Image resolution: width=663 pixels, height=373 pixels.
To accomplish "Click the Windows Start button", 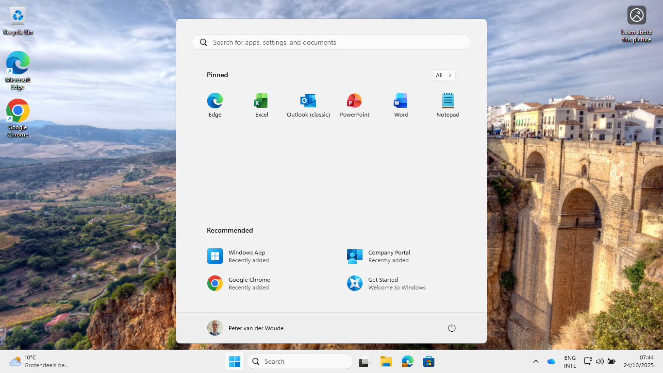I will click(x=234, y=361).
